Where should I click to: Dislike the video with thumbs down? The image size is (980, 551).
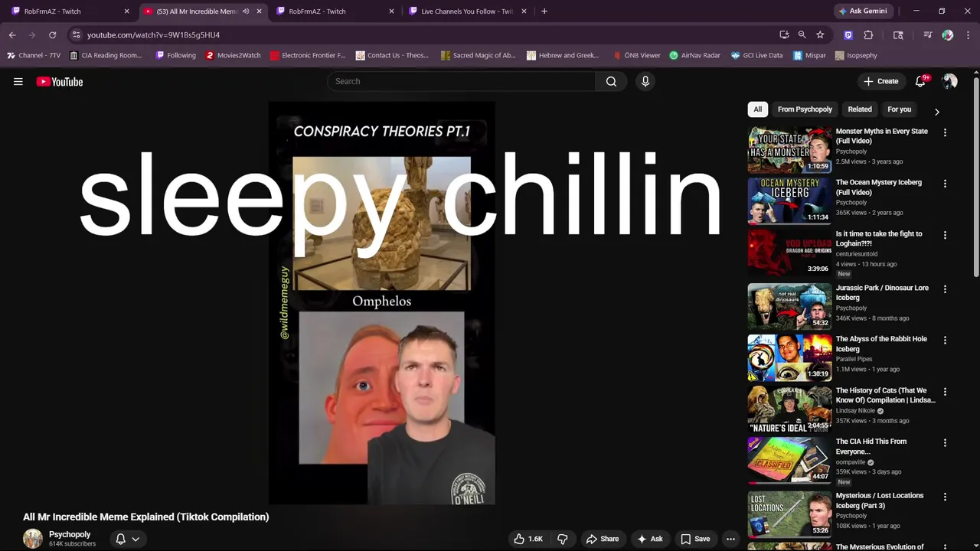[563, 539]
